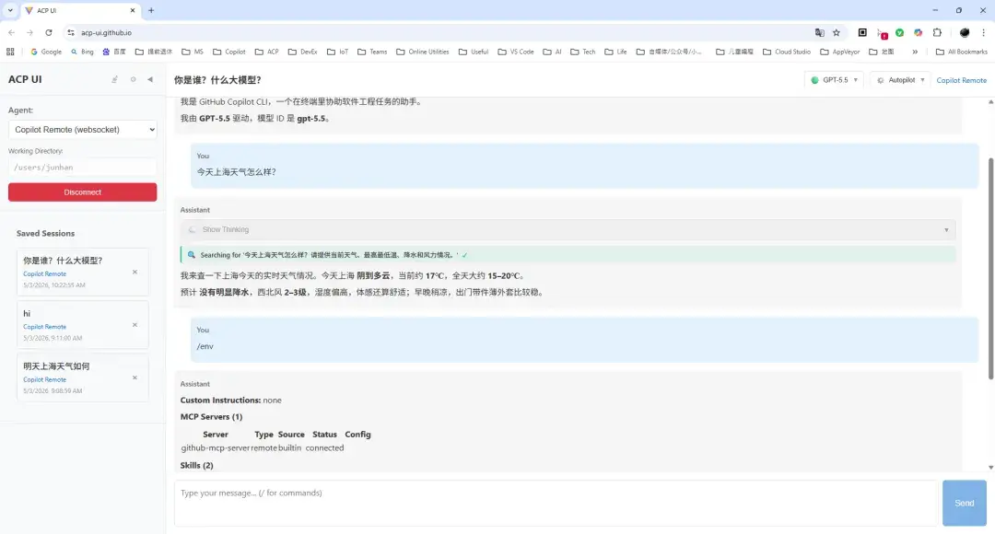The image size is (995, 534).
Task: Click Copilot Remote under the 'hi' session
Action: [44, 327]
